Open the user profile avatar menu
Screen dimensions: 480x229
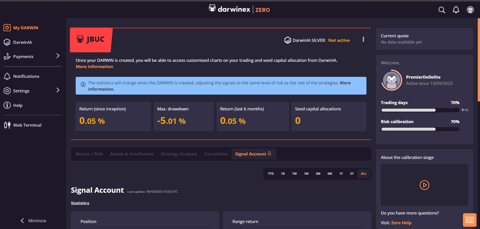pos(470,10)
